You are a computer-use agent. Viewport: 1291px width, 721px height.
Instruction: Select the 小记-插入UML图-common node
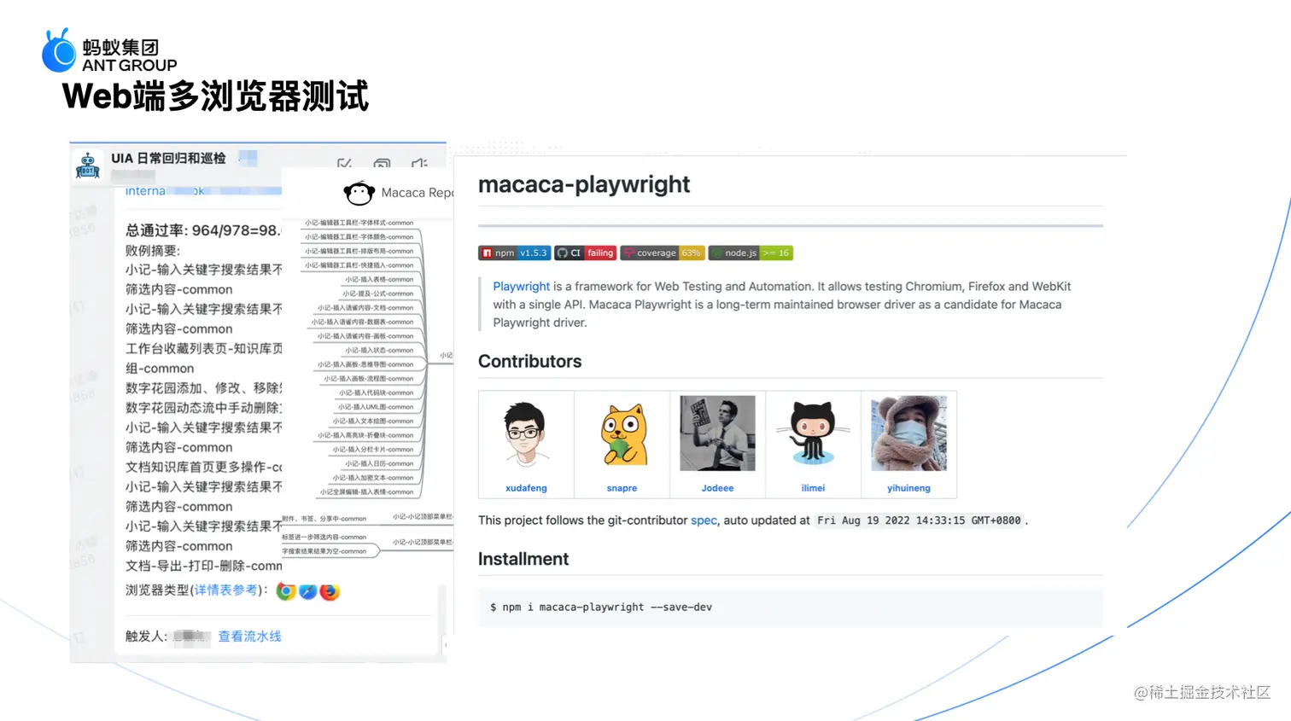click(x=376, y=407)
